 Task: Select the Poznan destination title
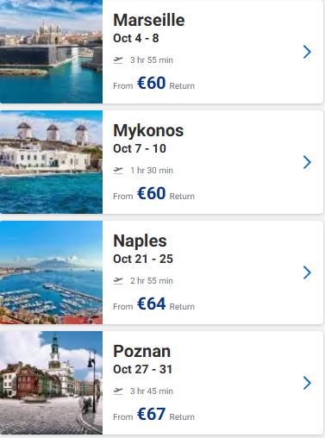(x=142, y=351)
